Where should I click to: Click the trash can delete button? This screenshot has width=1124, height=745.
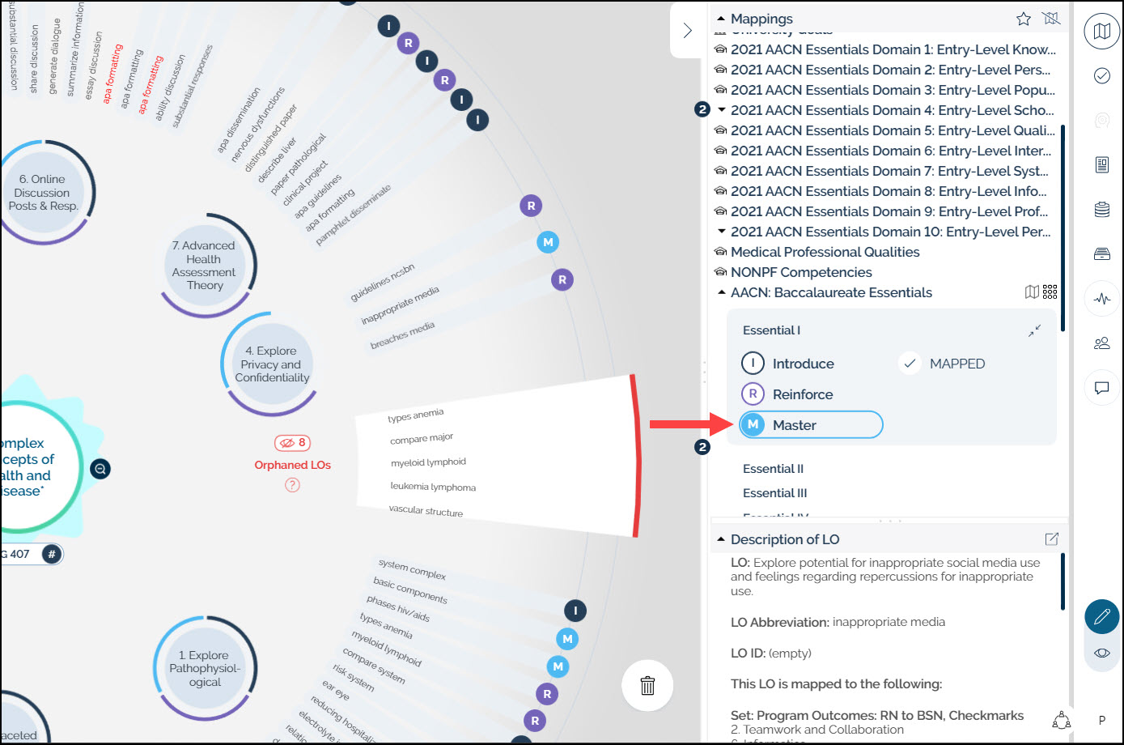click(647, 686)
